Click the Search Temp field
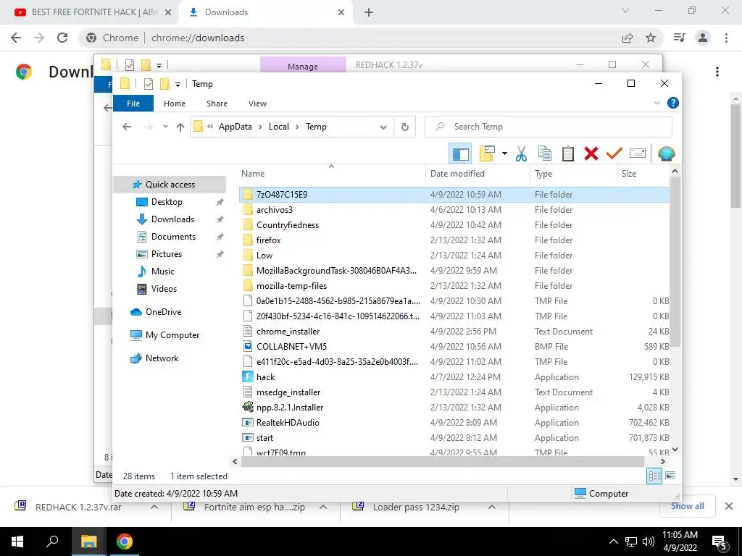 tap(548, 127)
